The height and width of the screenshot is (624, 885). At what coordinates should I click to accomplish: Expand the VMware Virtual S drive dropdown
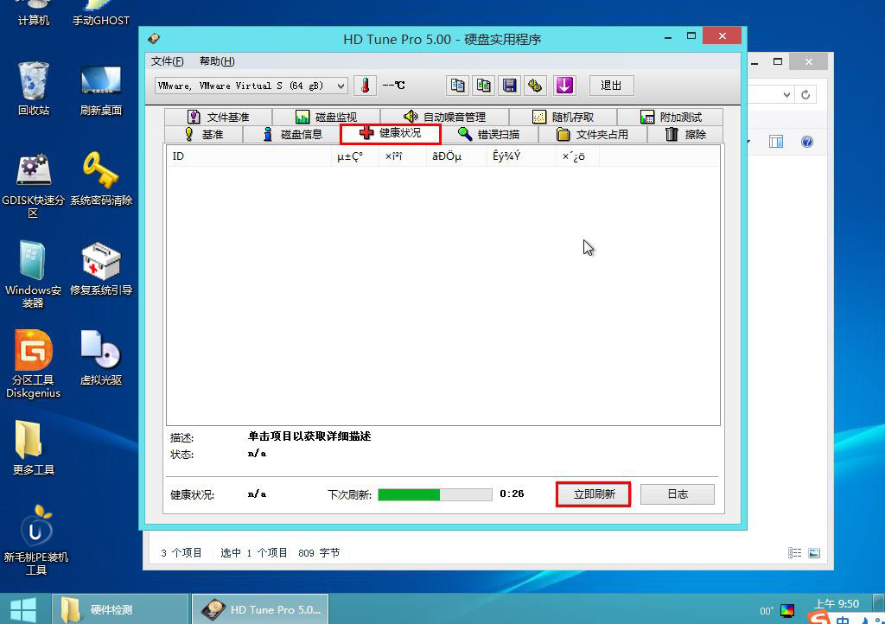coord(340,86)
